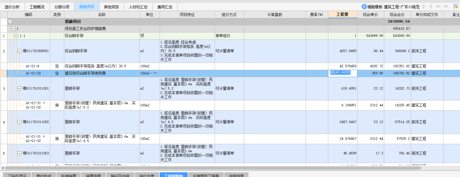Collapse item 粤011701011002
This screenshot has width=460, height=177.
pyautogui.click(x=19, y=122)
